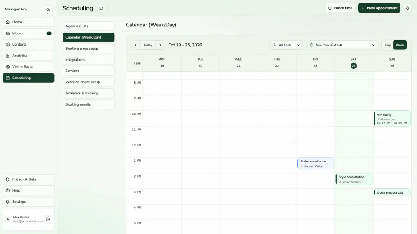This screenshot has width=417, height=234.
Task: Click alex@acmeretail.com email text
Action: click(28, 221)
